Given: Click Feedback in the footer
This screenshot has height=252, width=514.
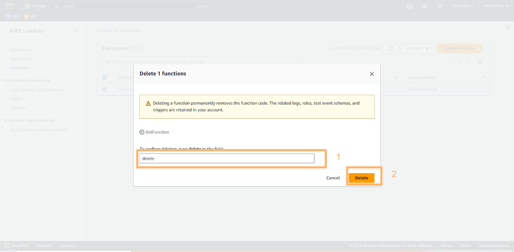Looking at the screenshot, I should click(x=44, y=246).
